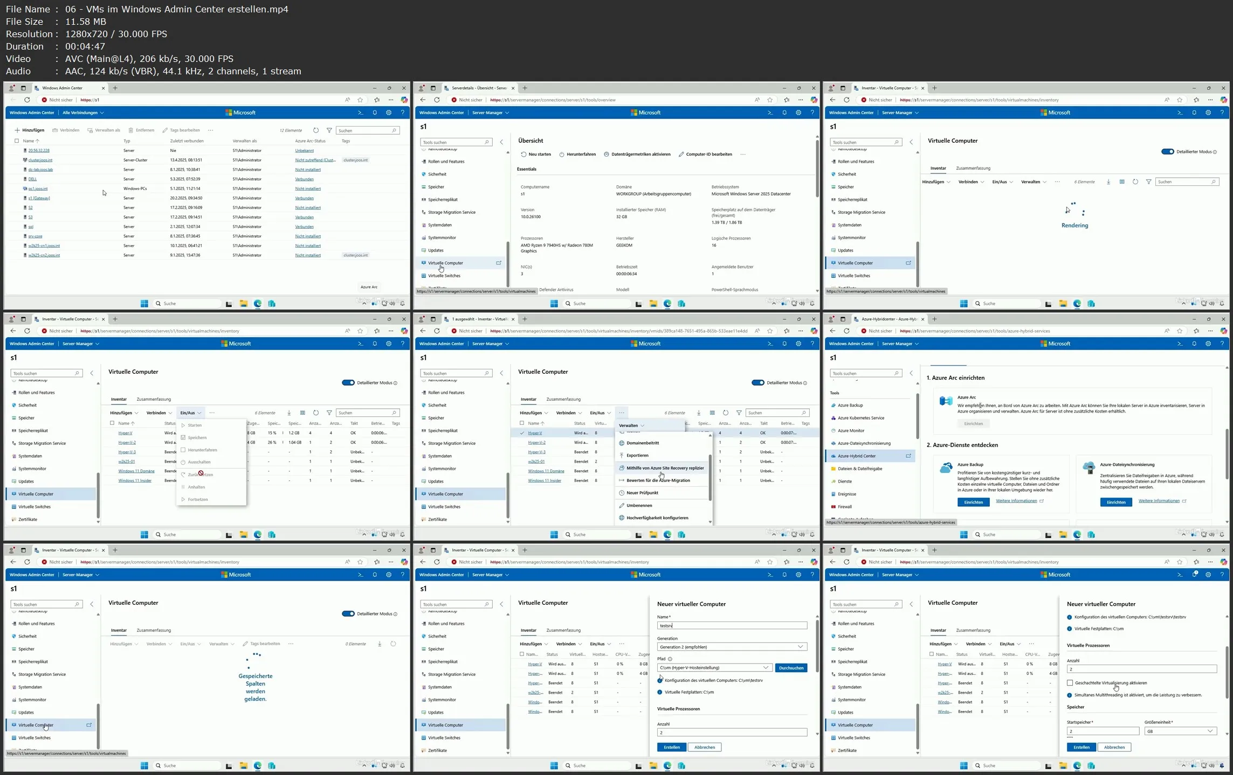1233x775 pixels.
Task: Click filter funnel icon in connections list frame
Action: (x=329, y=130)
